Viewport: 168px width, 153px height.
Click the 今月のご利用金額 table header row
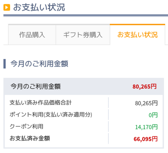click(x=84, y=87)
